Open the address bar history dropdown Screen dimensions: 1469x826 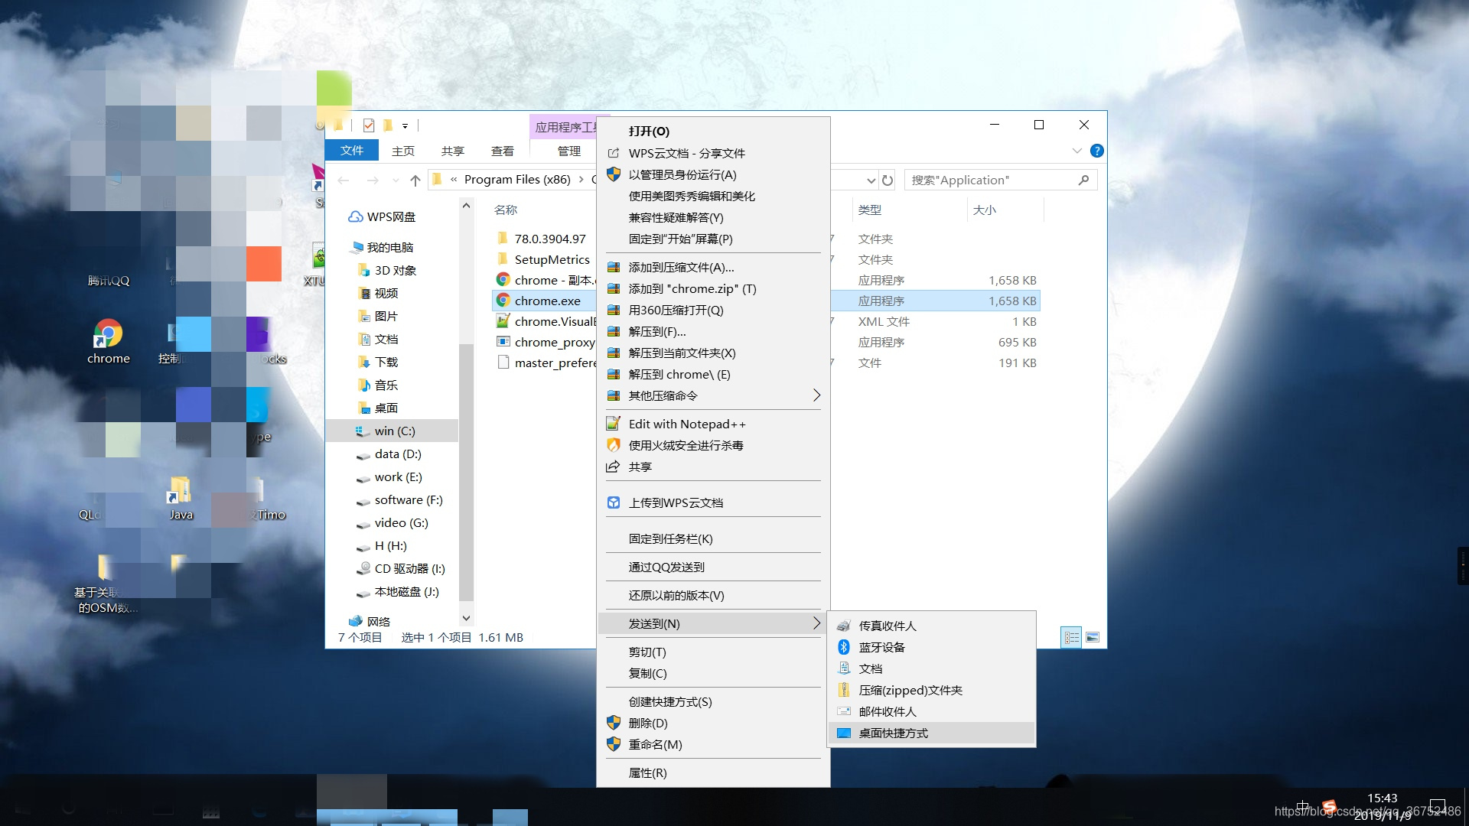point(871,180)
